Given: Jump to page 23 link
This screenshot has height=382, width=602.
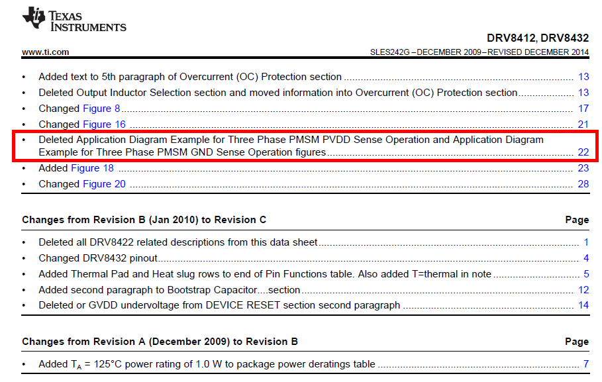Looking at the screenshot, I should pyautogui.click(x=583, y=168).
